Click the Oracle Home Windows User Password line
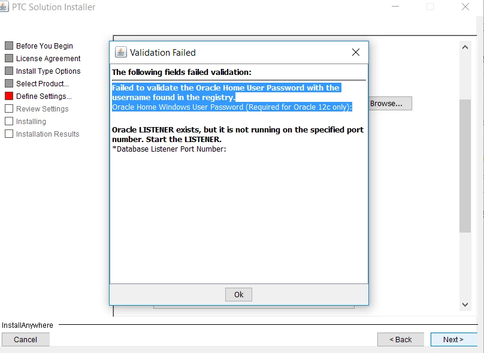The width and height of the screenshot is (484, 353). click(232, 107)
